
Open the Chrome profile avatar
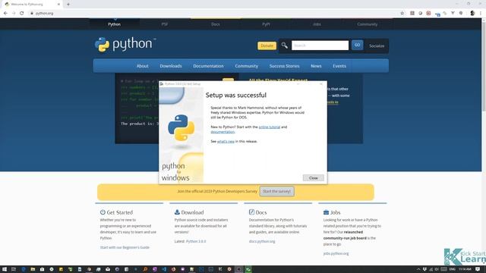472,14
